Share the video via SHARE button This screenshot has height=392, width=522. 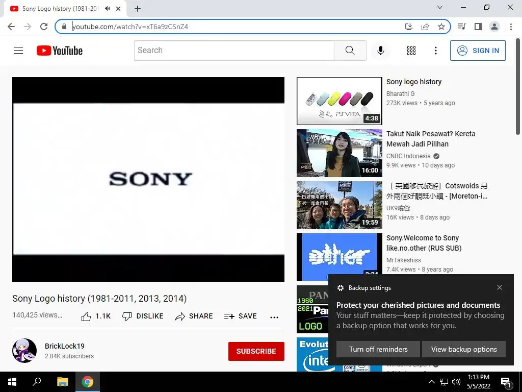click(x=194, y=316)
